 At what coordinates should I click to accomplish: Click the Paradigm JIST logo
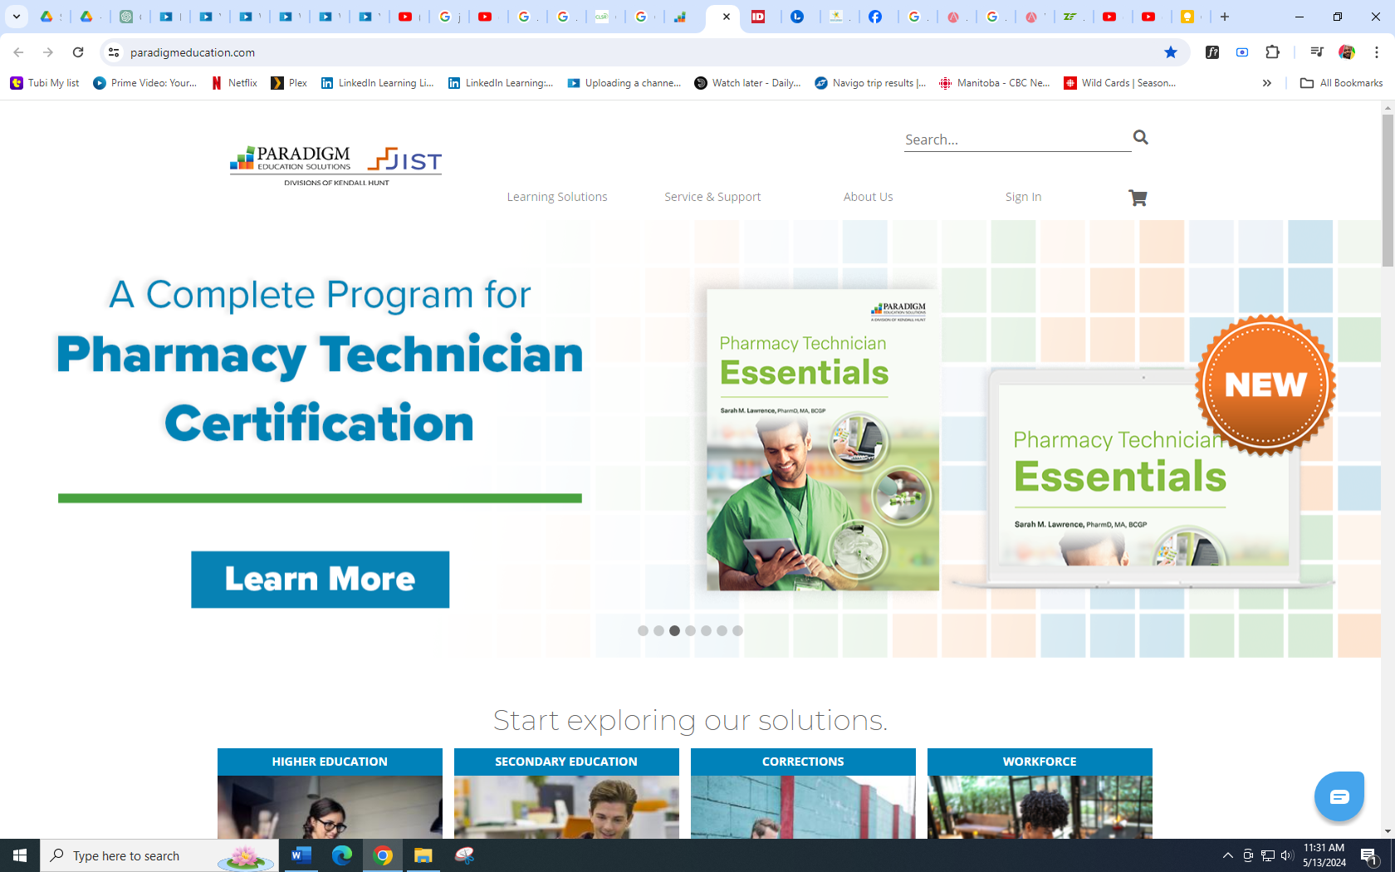(335, 164)
